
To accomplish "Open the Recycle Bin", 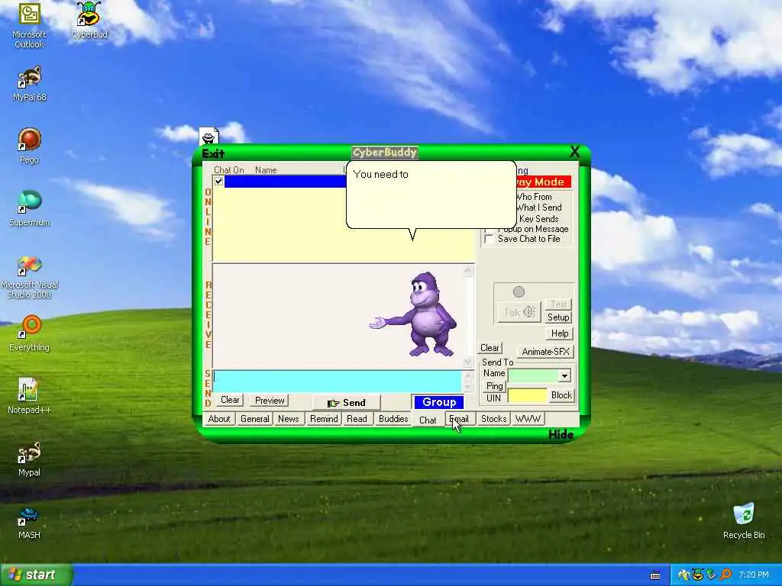I will pyautogui.click(x=744, y=521).
